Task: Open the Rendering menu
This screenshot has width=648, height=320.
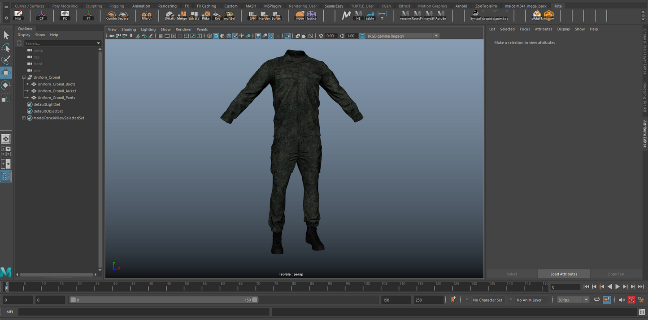Action: [167, 6]
